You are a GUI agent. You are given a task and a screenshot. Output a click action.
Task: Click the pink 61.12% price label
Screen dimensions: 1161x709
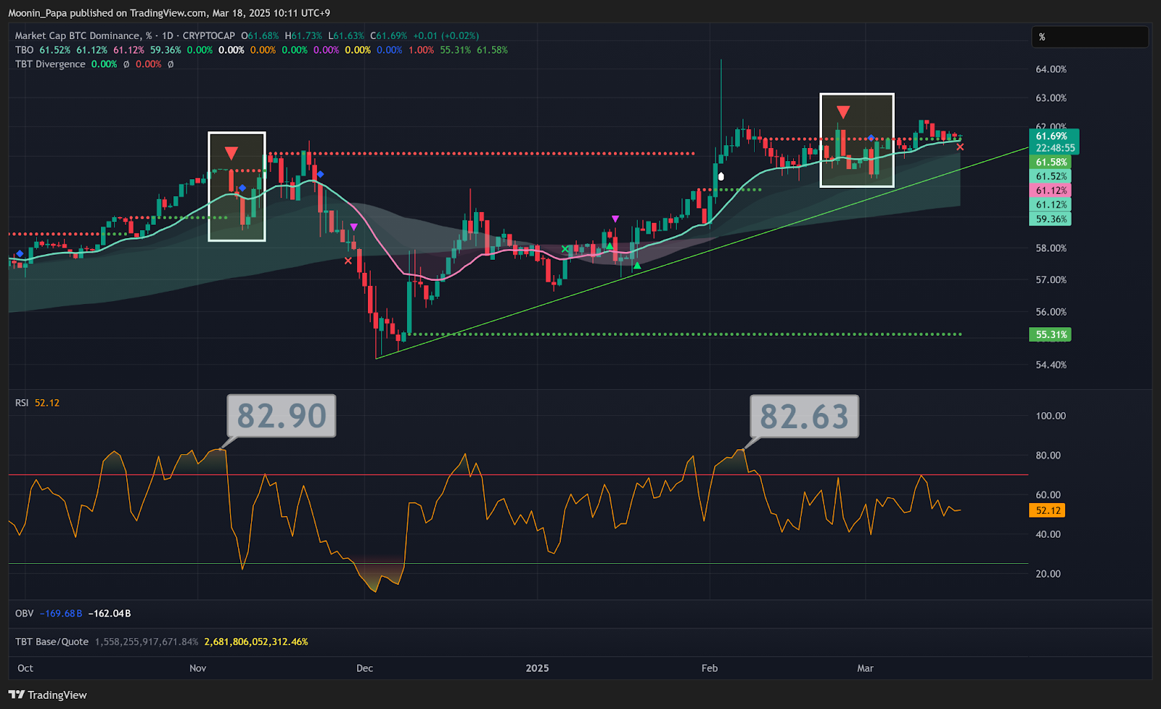pyautogui.click(x=1050, y=191)
